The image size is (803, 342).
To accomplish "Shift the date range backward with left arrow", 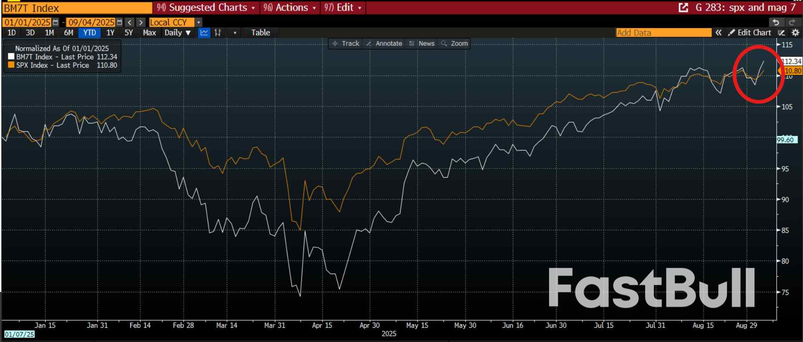I will (x=130, y=23).
